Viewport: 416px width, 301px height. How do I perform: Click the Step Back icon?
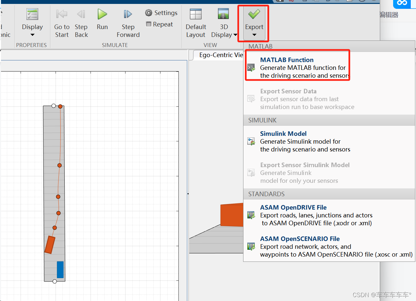coord(81,14)
